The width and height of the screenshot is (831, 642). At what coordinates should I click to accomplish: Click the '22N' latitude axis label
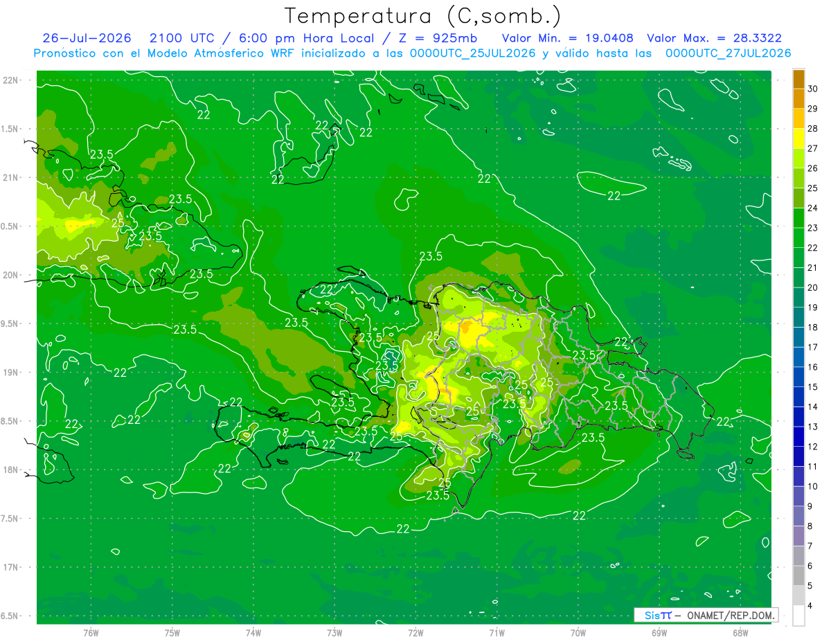pyautogui.click(x=10, y=80)
